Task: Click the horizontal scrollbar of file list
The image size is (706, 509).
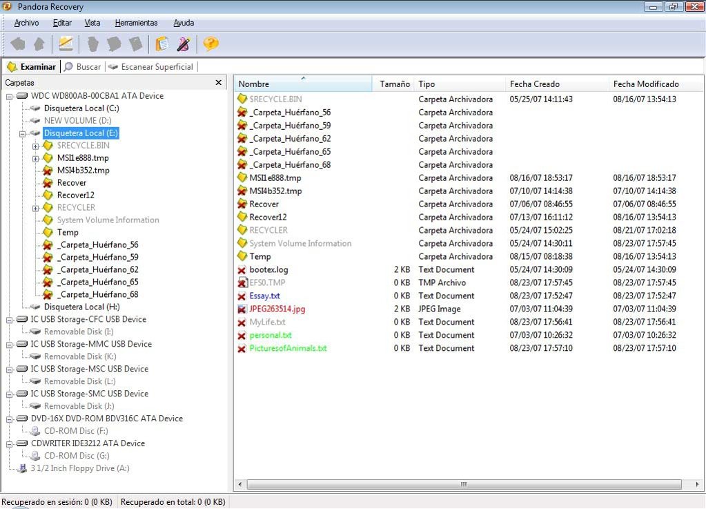Action: (x=464, y=485)
